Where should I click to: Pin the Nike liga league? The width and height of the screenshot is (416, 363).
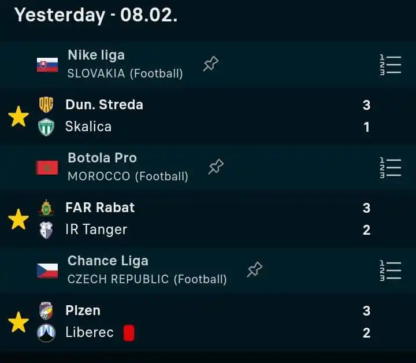coord(211,64)
